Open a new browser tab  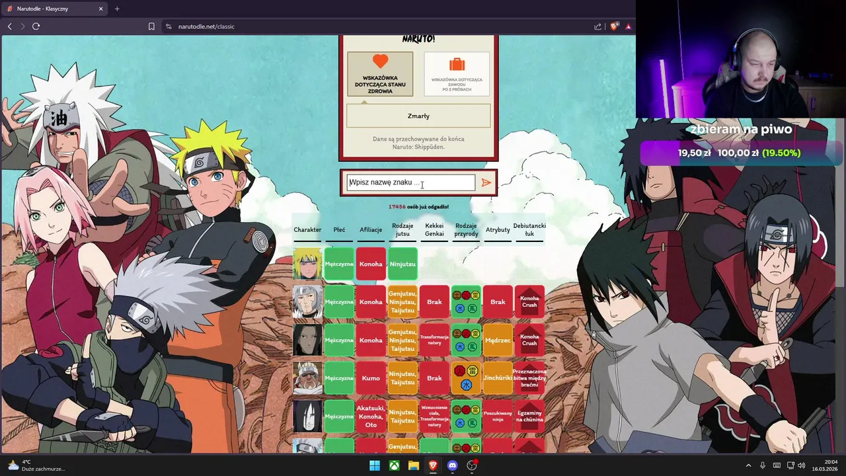tap(117, 9)
